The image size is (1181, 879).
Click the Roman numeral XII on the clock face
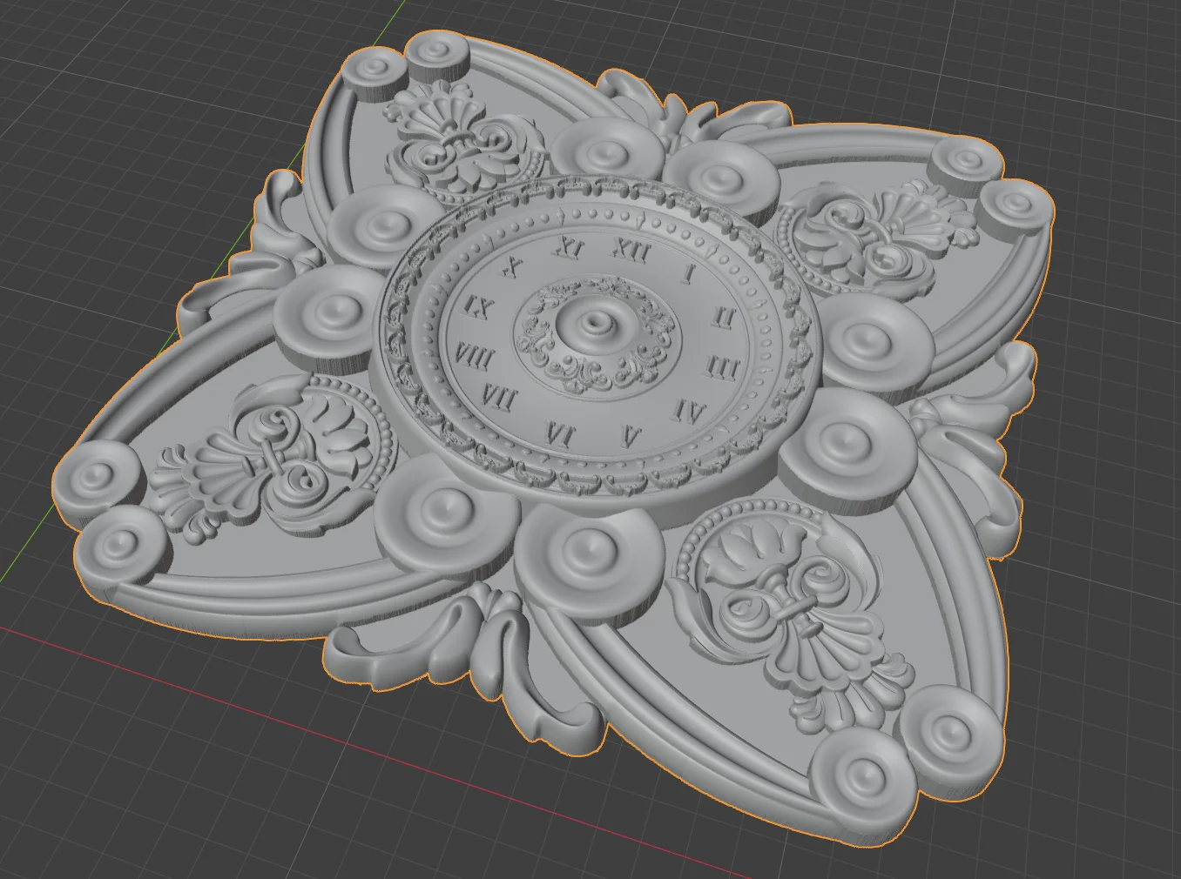pos(631,251)
